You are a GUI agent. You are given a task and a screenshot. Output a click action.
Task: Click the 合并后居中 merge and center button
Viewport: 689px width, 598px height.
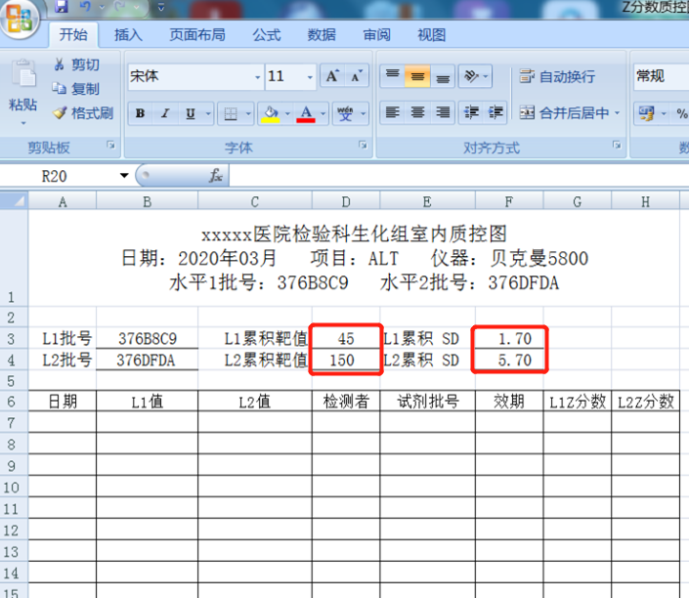point(565,113)
